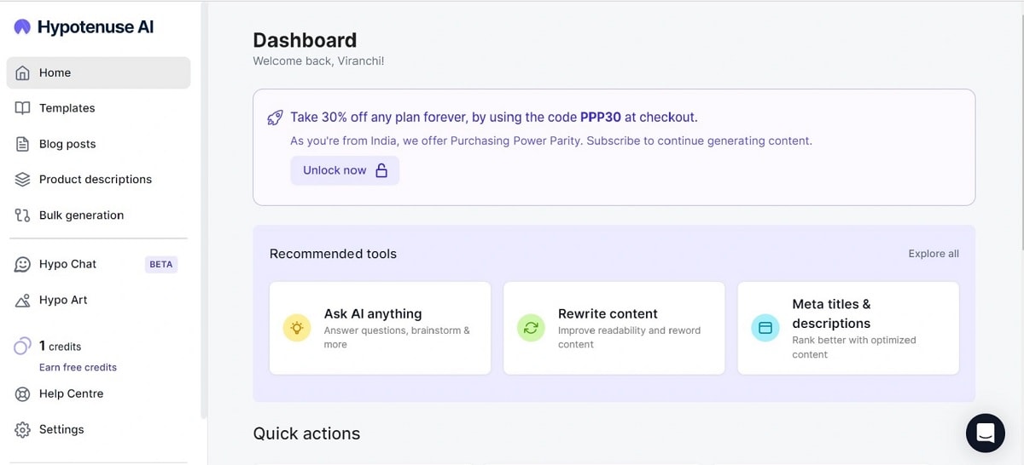
Task: Click the Settings gear icon
Action: (23, 430)
